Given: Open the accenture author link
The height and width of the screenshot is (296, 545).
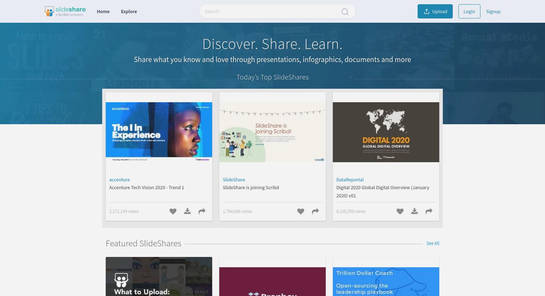Looking at the screenshot, I should 120,180.
